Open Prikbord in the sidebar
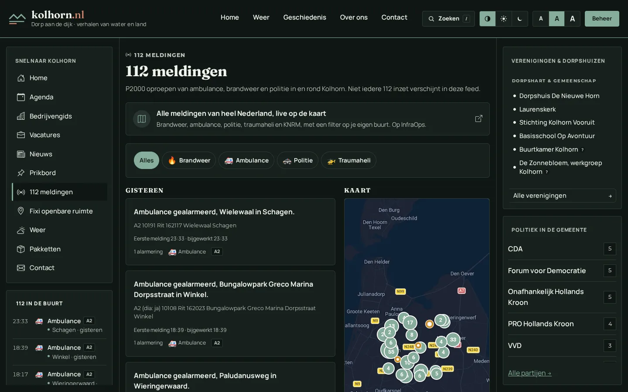This screenshot has width=628, height=392. pos(59,173)
